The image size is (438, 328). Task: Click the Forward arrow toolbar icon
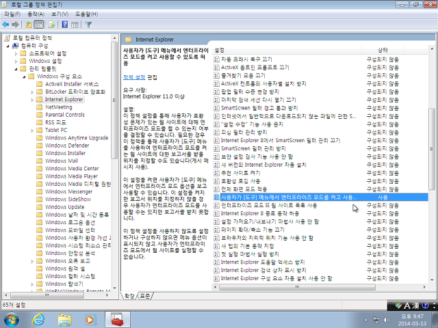(x=15, y=25)
